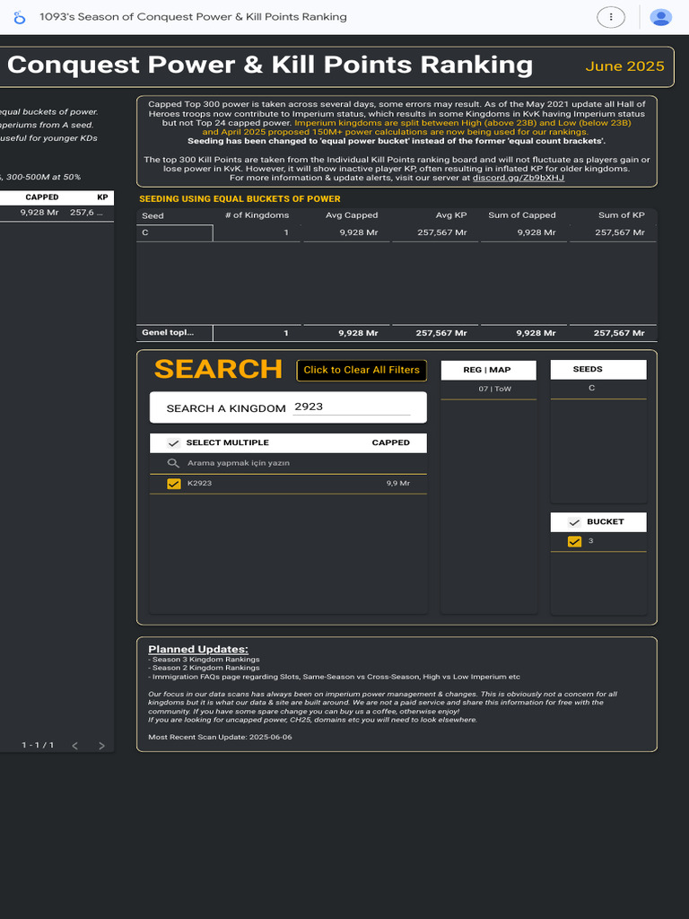The image size is (689, 919).
Task: Toggle the BUCKET header checkbox
Action: [574, 522]
